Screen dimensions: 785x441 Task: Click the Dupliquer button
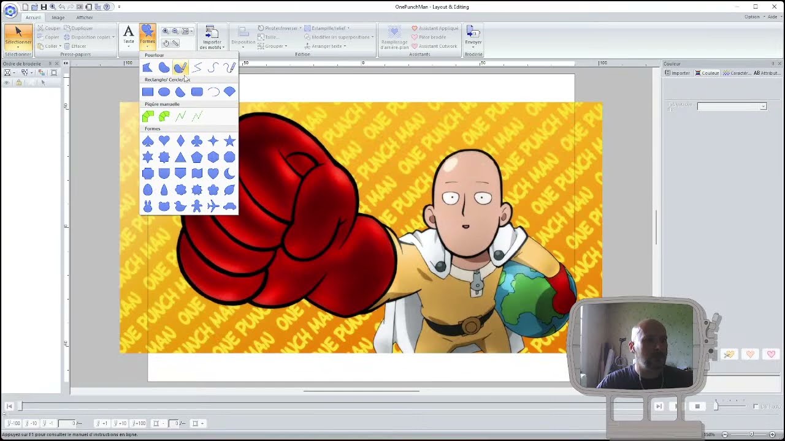(x=78, y=28)
